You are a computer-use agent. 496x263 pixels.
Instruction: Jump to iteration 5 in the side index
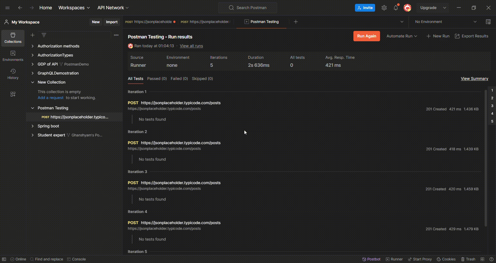click(x=492, y=121)
